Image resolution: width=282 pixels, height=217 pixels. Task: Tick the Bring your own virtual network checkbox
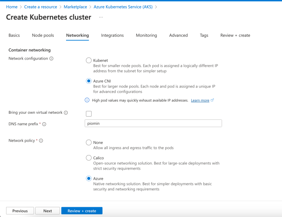pos(89,113)
